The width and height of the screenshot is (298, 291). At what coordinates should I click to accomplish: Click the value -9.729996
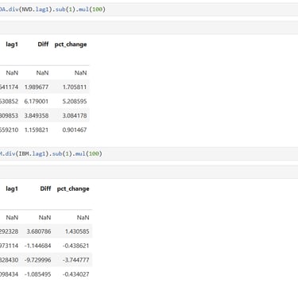point(37,260)
